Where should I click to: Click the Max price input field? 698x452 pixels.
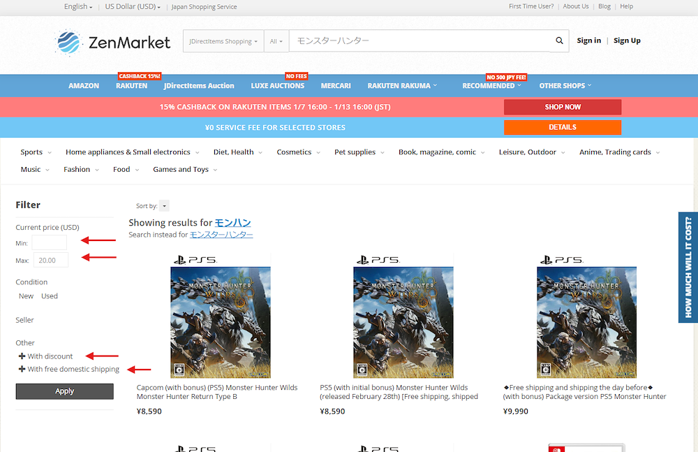pyautogui.click(x=51, y=260)
